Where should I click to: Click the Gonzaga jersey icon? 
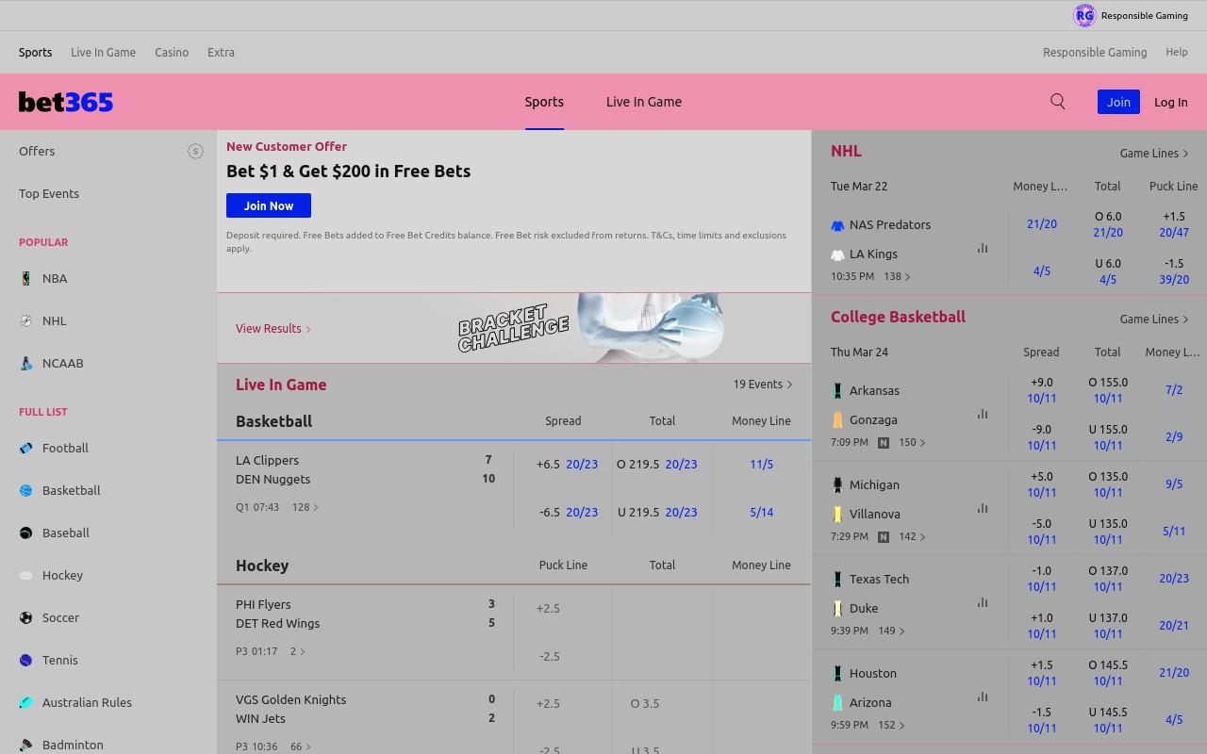(x=837, y=419)
